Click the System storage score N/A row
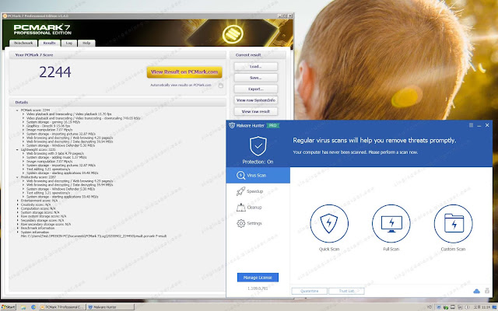 (40, 212)
